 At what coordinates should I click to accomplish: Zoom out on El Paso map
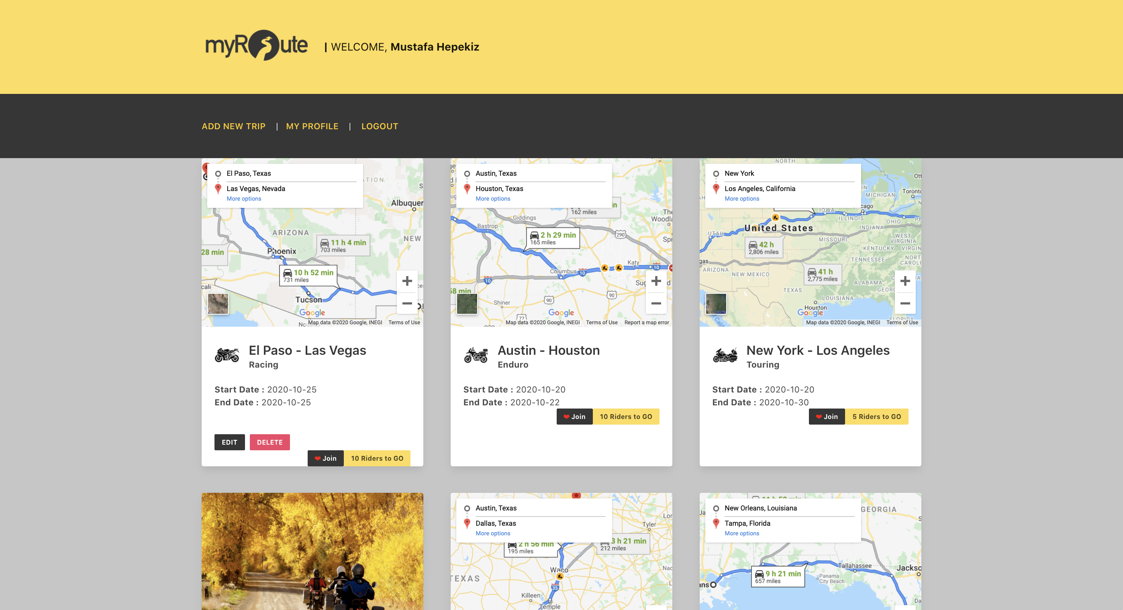coord(407,303)
